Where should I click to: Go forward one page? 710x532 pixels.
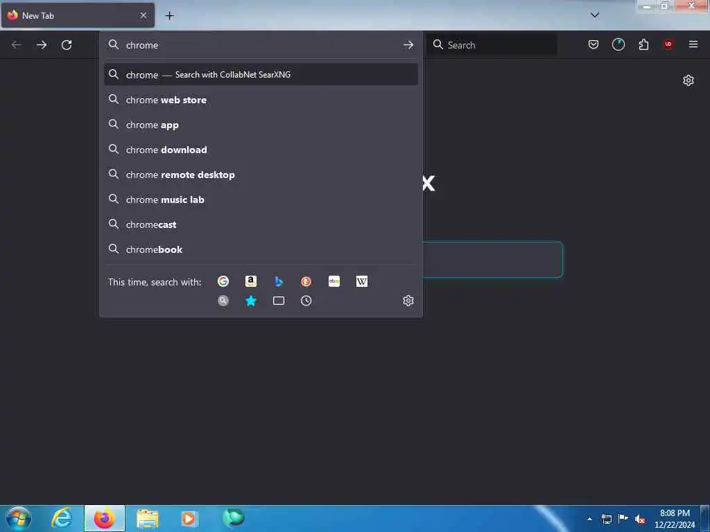coord(42,45)
